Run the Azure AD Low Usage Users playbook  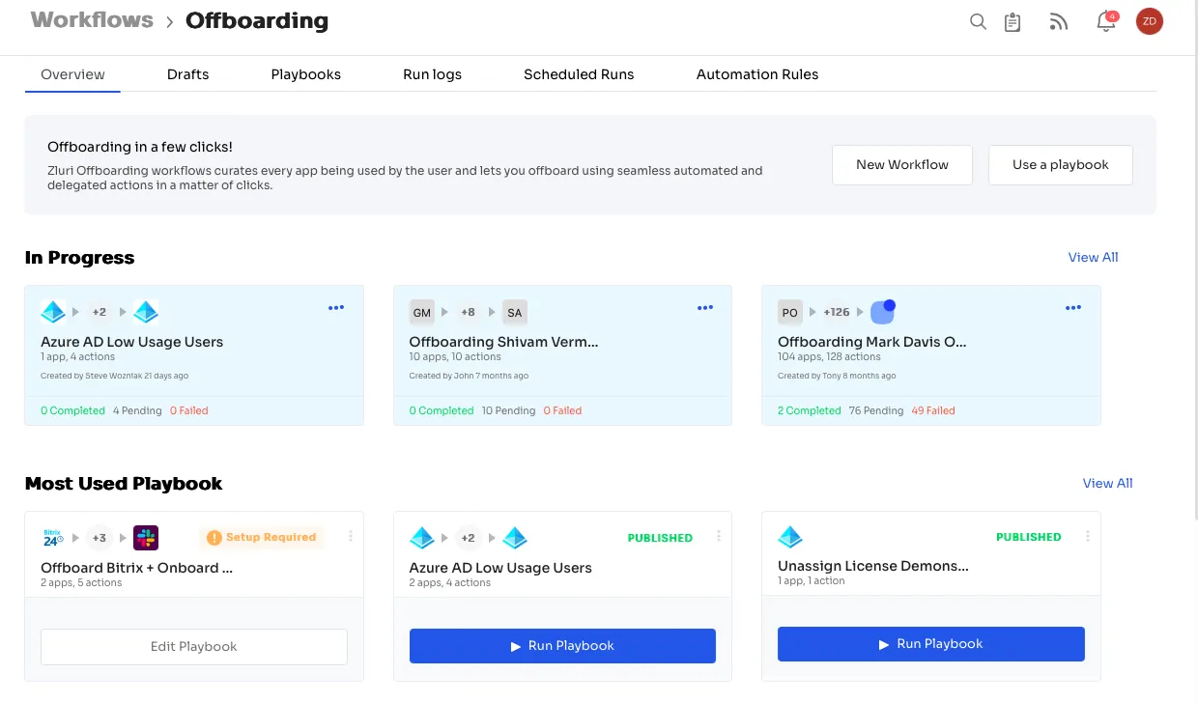pyautogui.click(x=562, y=645)
